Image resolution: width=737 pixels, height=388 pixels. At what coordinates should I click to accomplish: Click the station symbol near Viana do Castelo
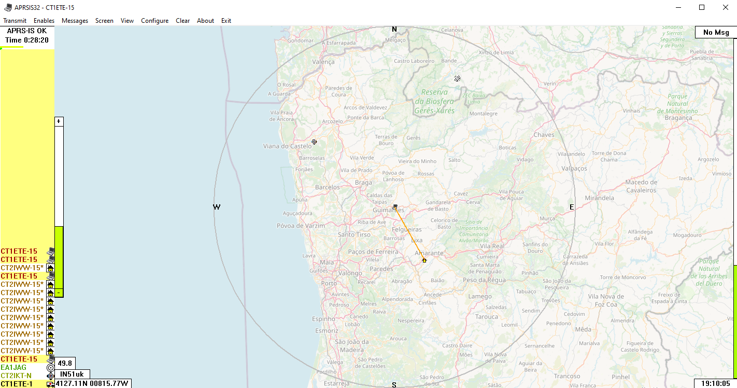pos(314,142)
